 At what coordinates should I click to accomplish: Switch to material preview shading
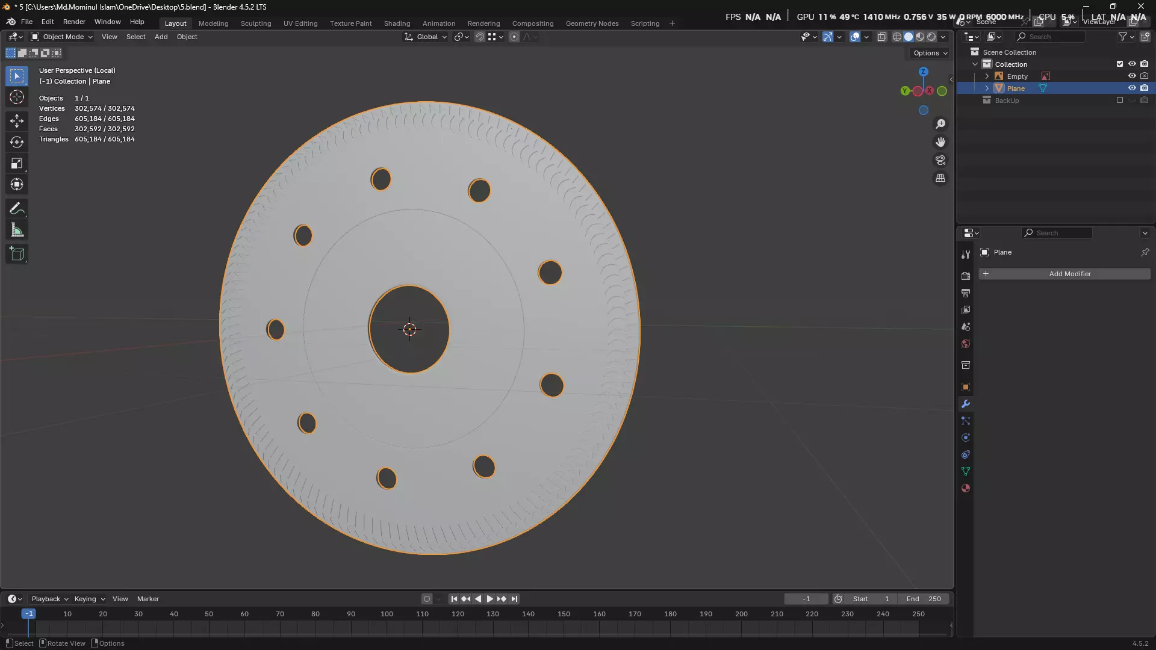[x=920, y=37]
